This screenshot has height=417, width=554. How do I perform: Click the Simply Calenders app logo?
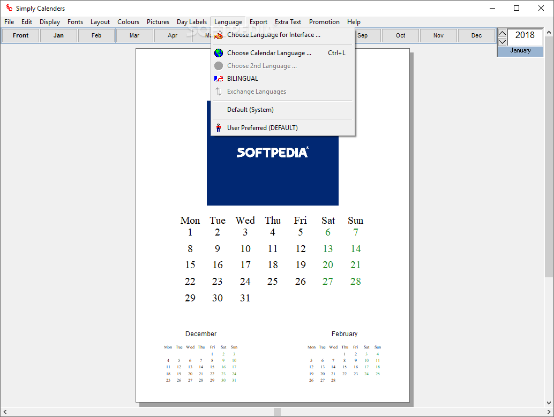pos(9,8)
